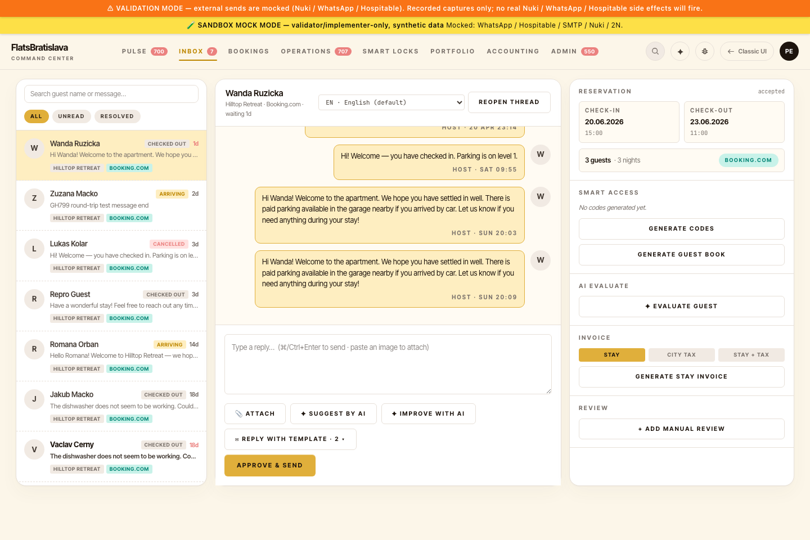Click Improve with AI button
The width and height of the screenshot is (810, 540).
coord(429,414)
